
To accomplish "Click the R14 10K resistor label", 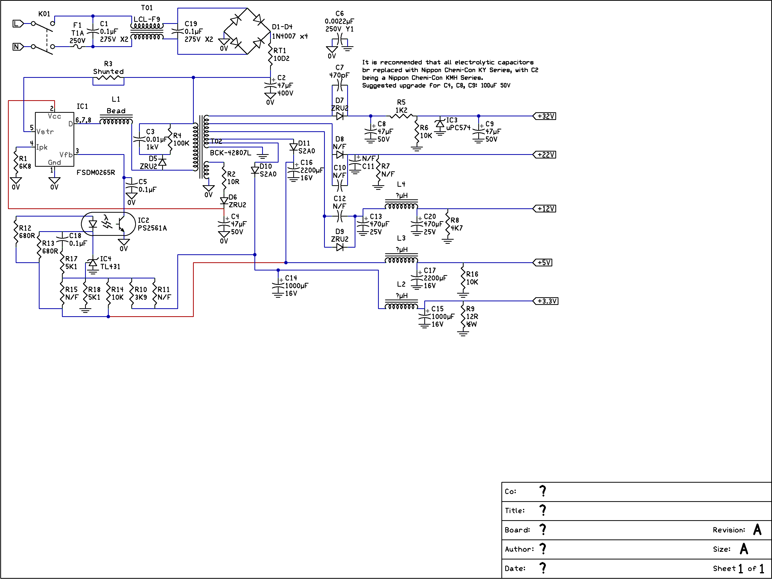I will coord(117,293).
